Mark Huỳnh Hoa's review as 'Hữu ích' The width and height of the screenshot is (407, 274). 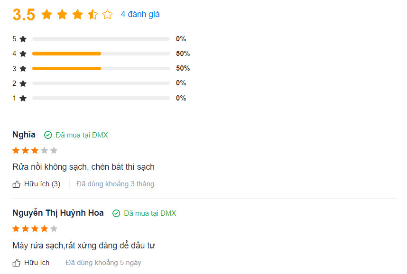(31, 263)
